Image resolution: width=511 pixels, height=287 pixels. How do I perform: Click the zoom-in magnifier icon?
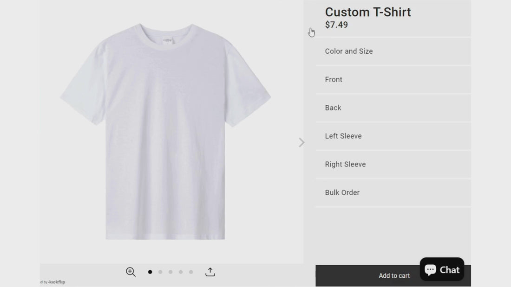click(x=131, y=272)
